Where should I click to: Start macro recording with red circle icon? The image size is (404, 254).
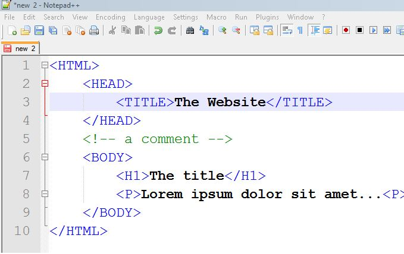coord(346,30)
